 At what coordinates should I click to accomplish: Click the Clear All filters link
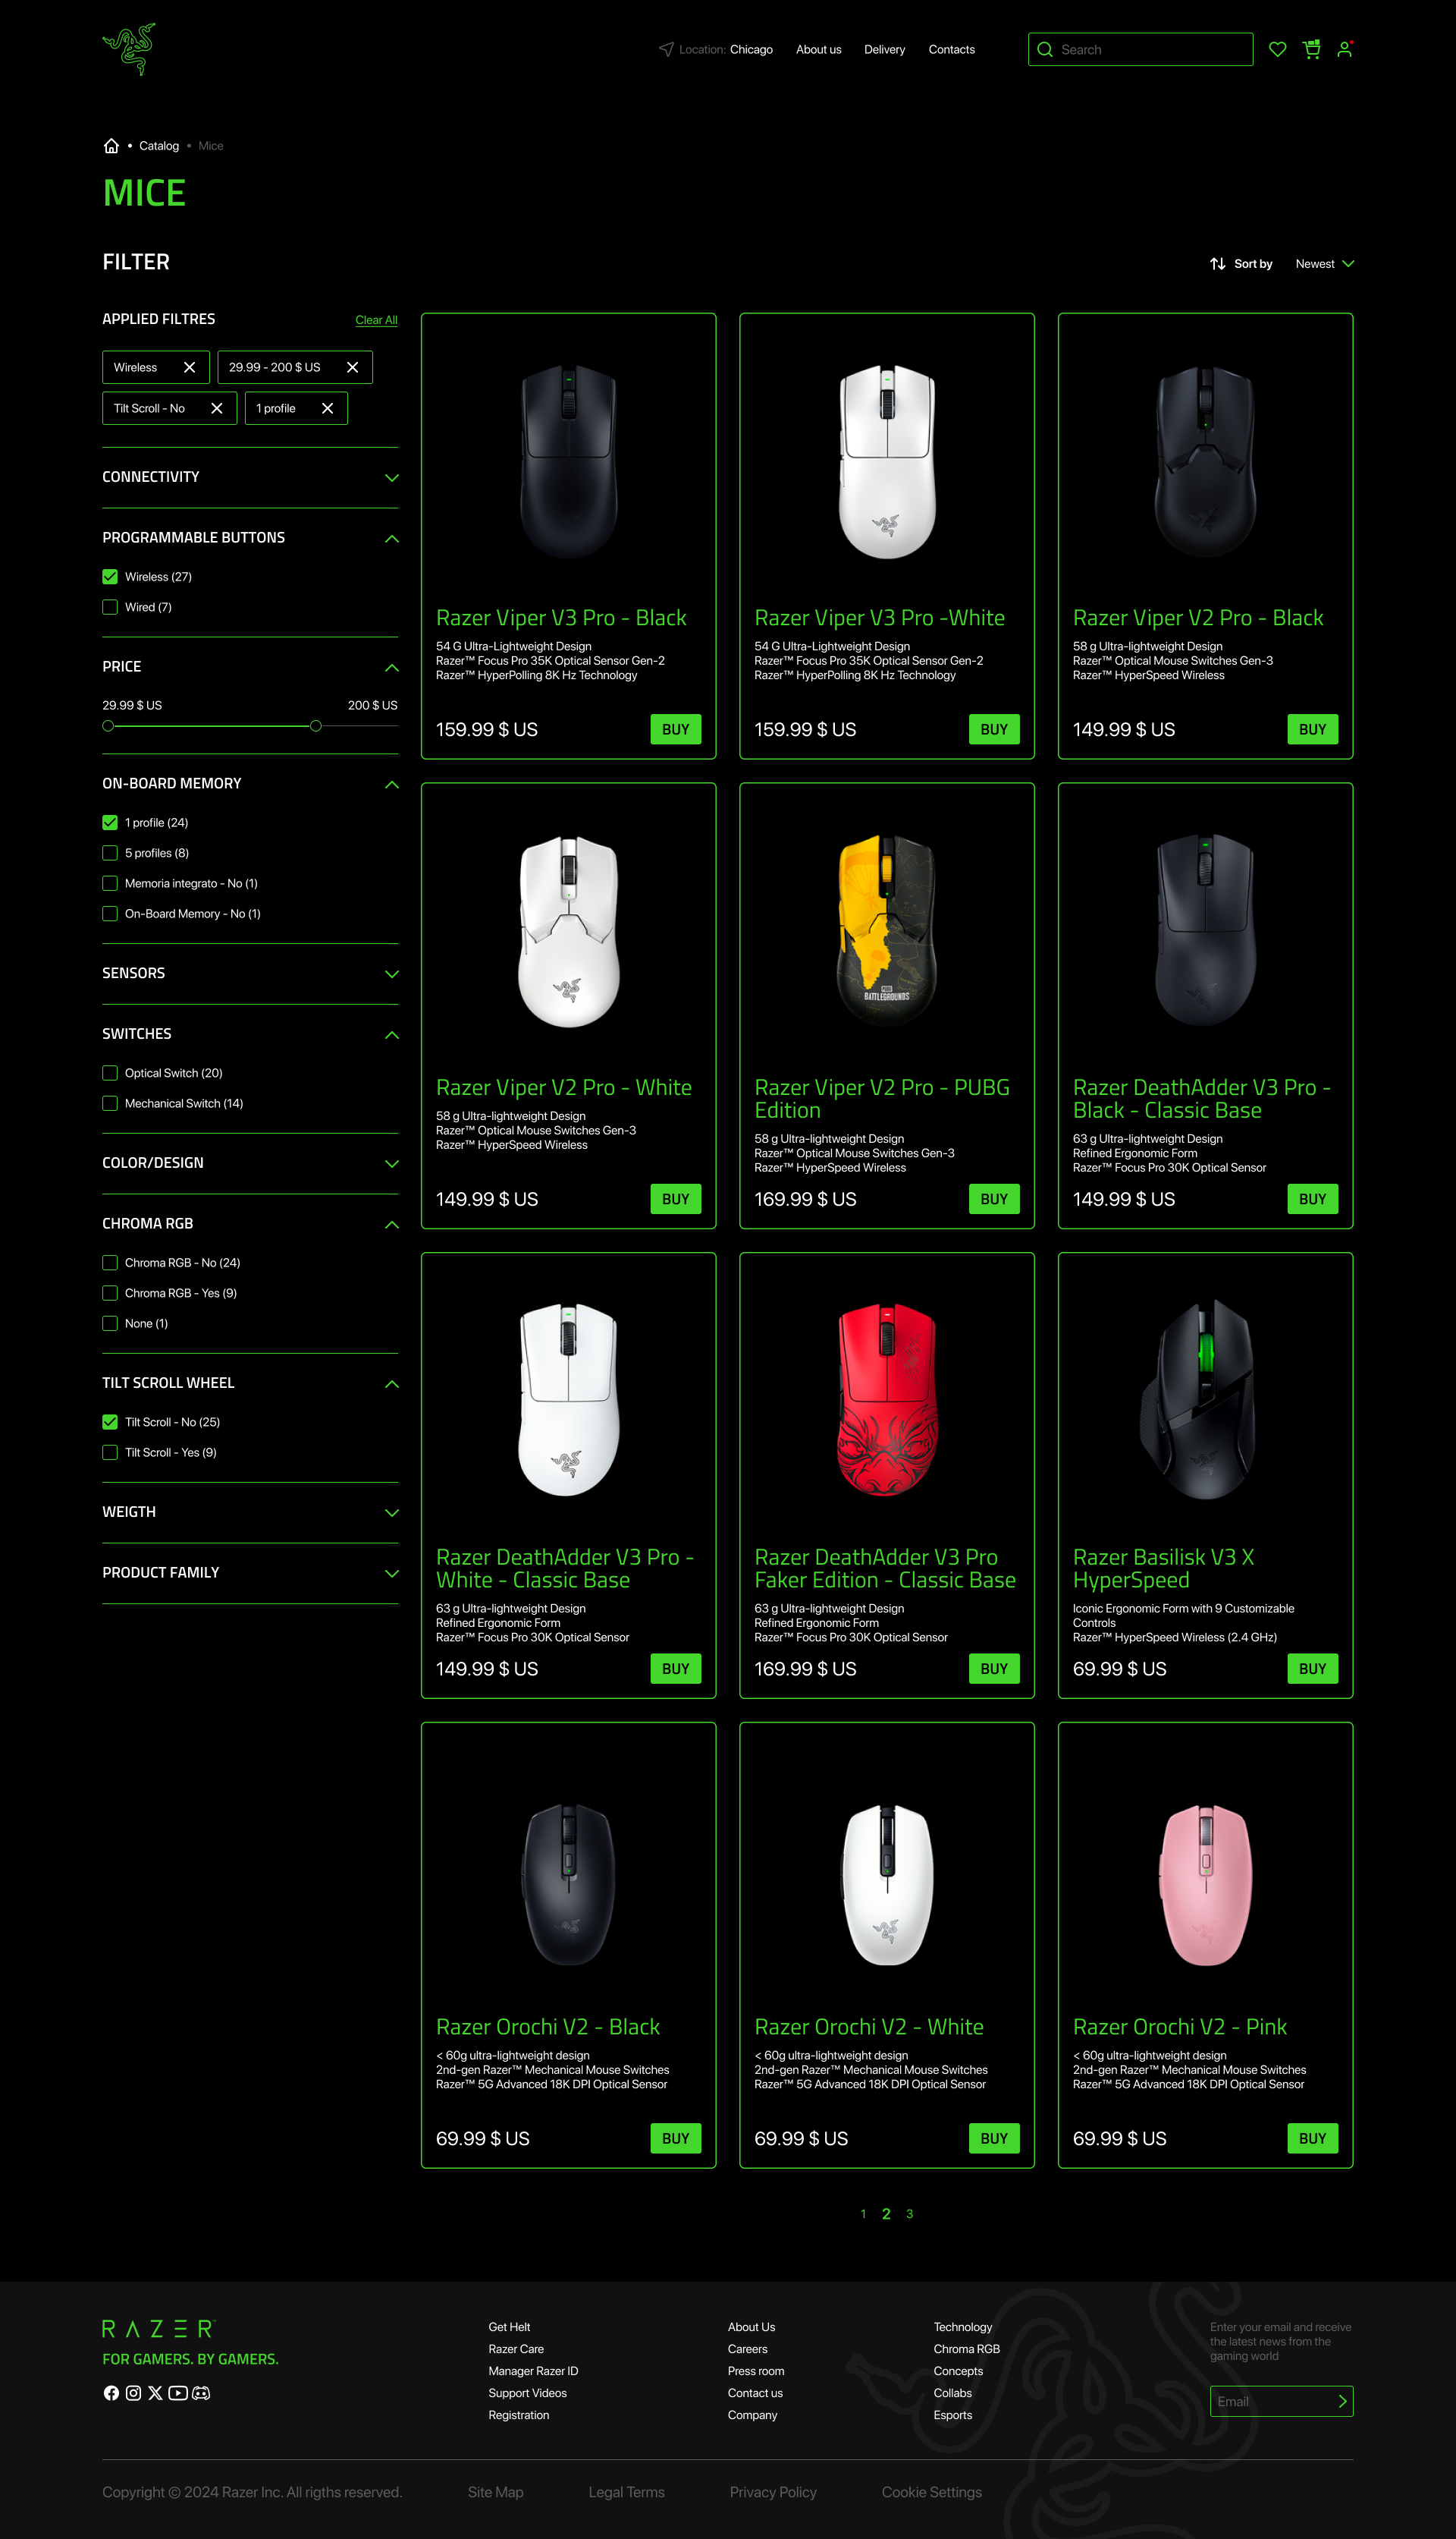point(376,320)
